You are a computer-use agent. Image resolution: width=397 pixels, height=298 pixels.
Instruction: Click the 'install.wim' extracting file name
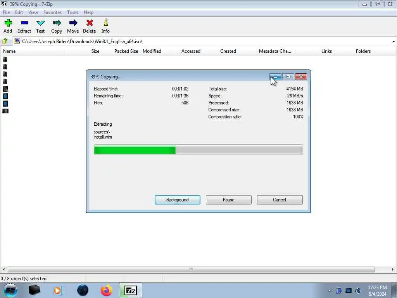pyautogui.click(x=102, y=137)
